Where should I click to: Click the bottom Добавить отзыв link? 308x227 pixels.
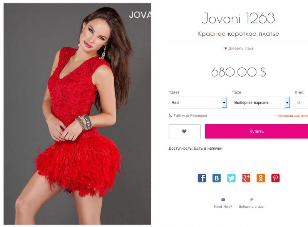click(x=251, y=207)
